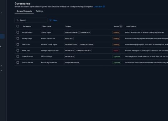The width and height of the screenshot is (168, 121).
Task: Tick the Recruiting Scheduler row checkbox
Action: [x=18, y=62]
